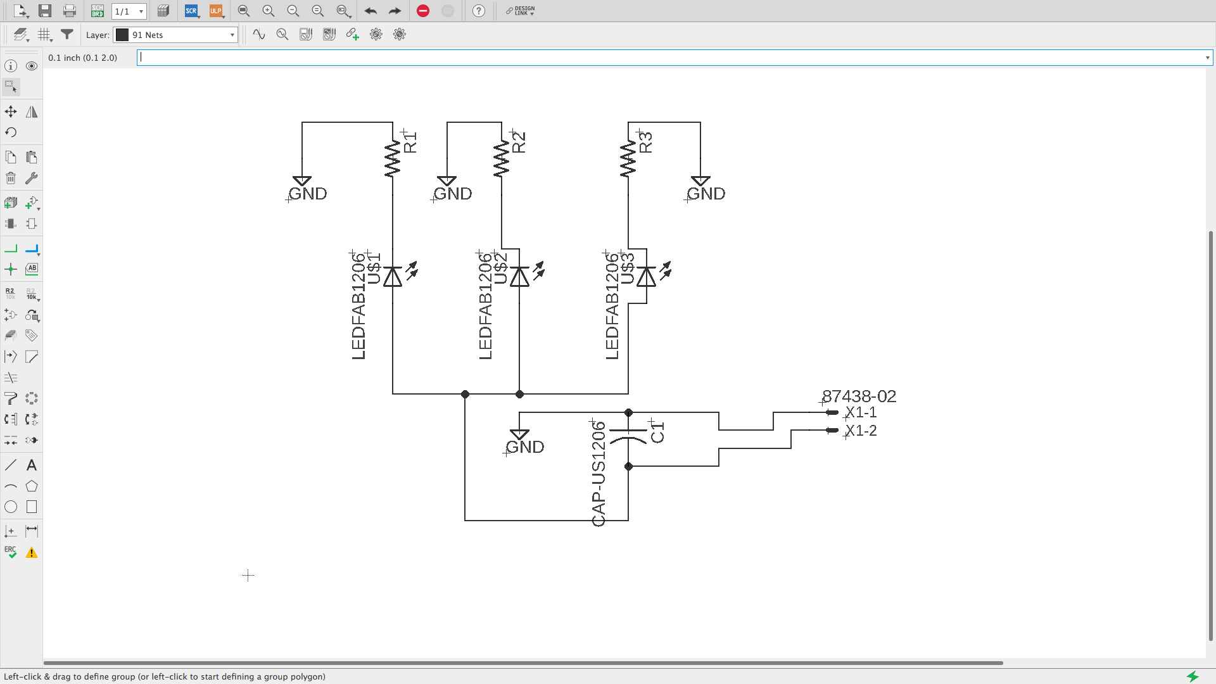Run the ERC check
Screen dimensions: 1216x684
click(x=11, y=552)
